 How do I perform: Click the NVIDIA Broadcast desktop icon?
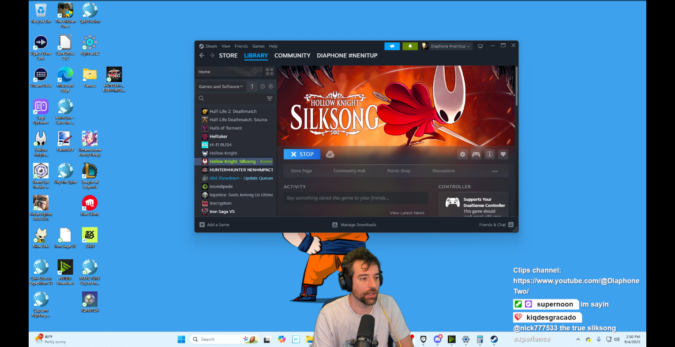click(65, 272)
